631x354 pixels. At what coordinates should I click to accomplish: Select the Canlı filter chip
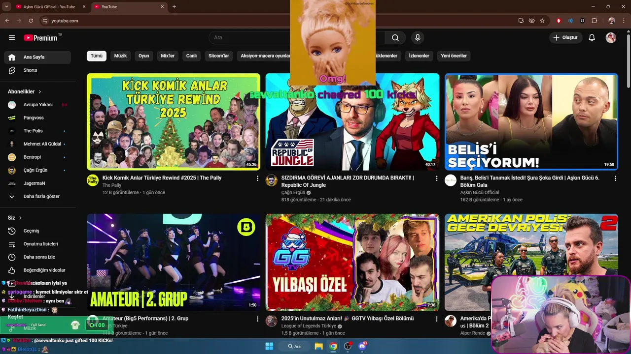(191, 56)
